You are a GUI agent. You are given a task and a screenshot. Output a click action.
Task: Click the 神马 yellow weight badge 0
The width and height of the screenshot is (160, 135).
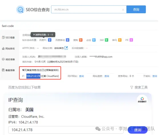[x=120, y=40]
